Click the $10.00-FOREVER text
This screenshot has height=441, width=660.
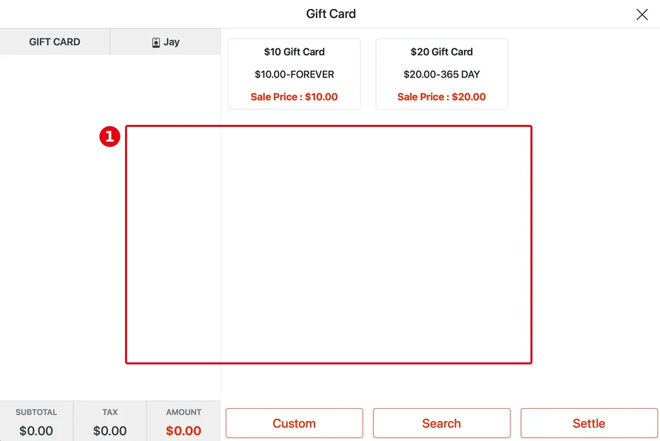click(294, 75)
